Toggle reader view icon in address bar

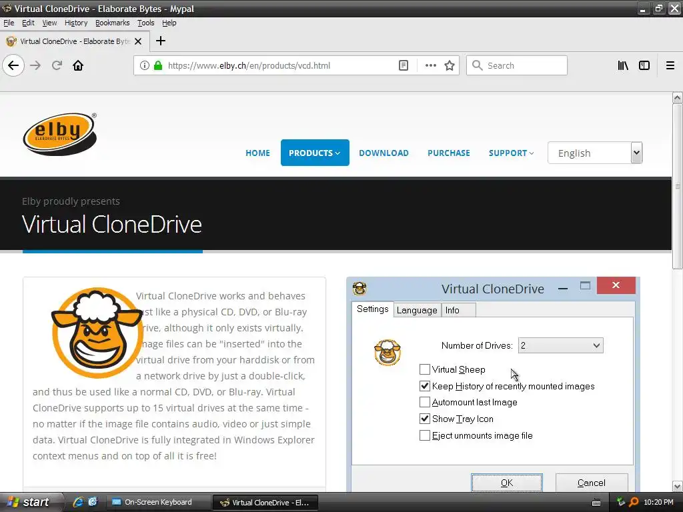(404, 65)
